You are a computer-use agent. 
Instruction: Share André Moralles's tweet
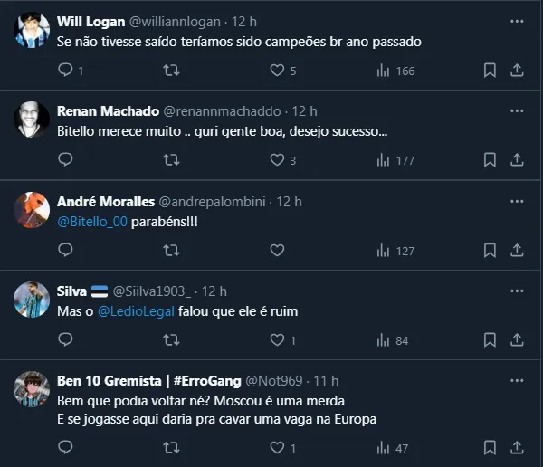pos(517,251)
